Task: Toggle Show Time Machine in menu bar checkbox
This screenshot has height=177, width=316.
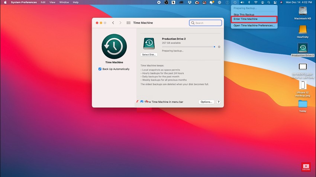Action: coord(142,102)
